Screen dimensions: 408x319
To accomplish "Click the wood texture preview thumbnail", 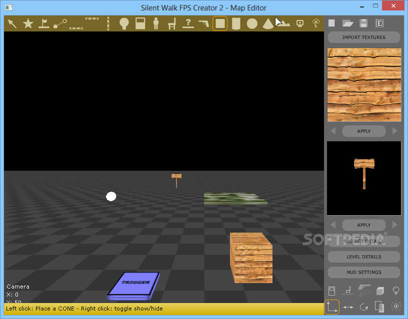I will pyautogui.click(x=364, y=85).
